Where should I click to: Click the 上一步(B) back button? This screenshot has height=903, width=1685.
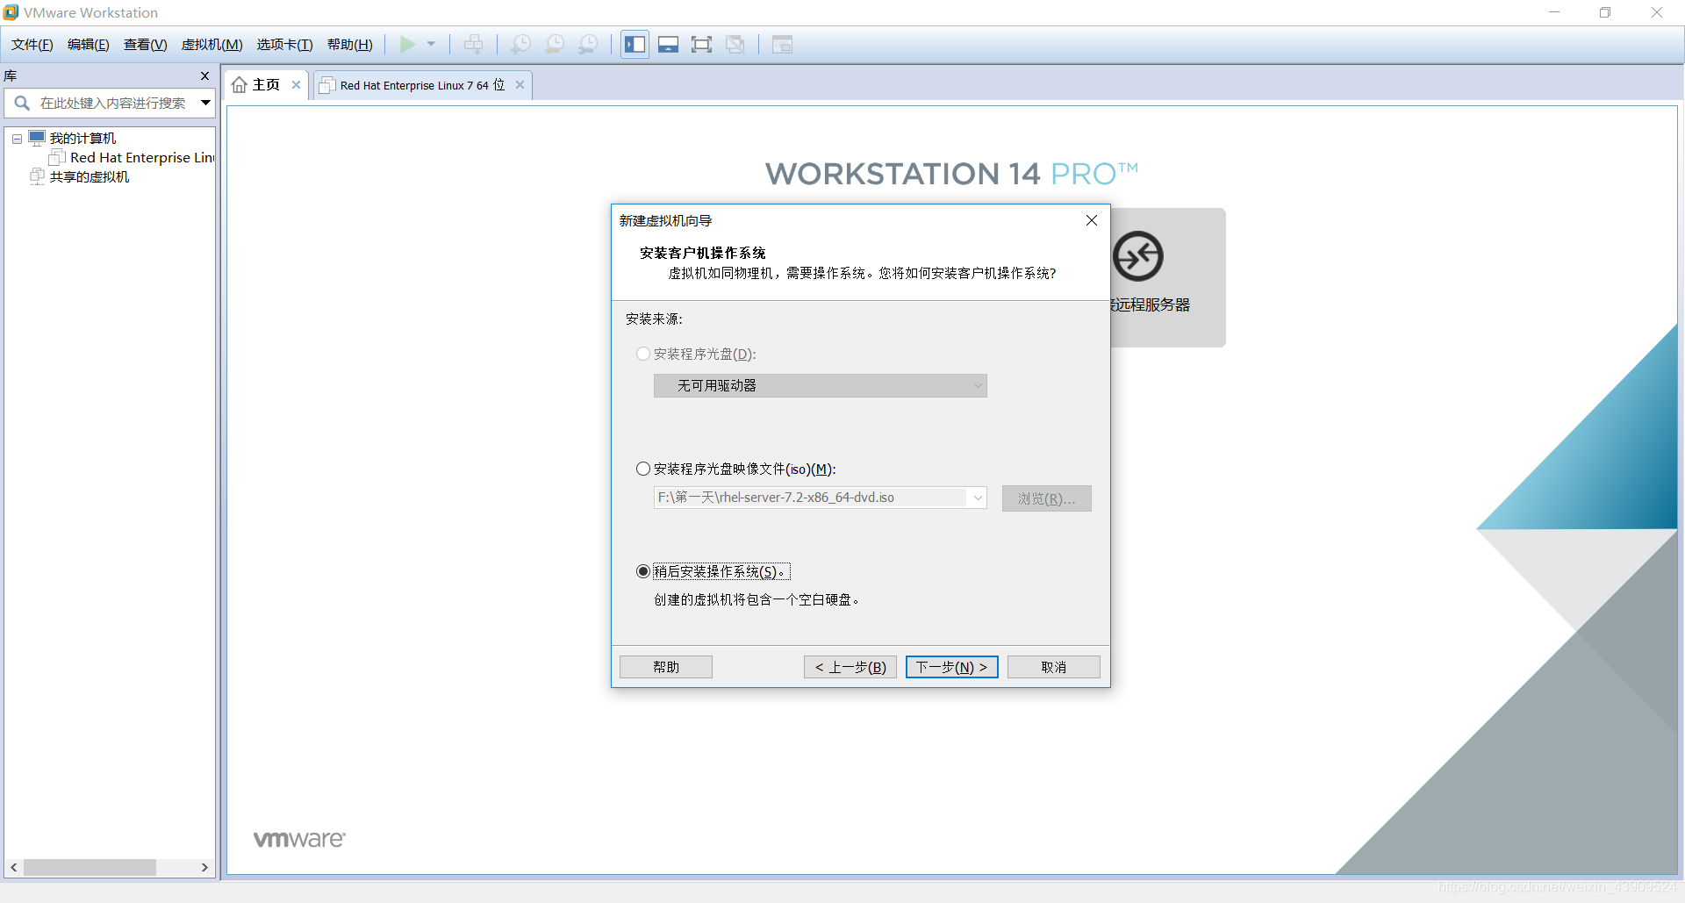(850, 667)
